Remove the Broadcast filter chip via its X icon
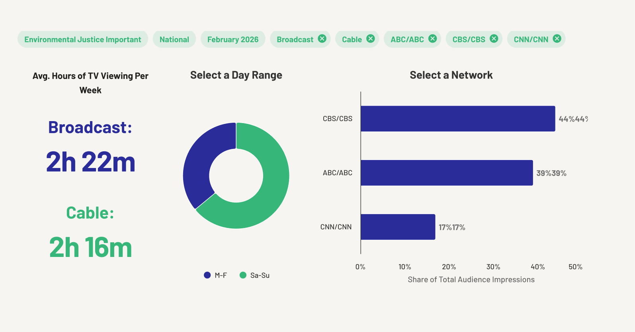This screenshot has height=332, width=635. (x=322, y=39)
